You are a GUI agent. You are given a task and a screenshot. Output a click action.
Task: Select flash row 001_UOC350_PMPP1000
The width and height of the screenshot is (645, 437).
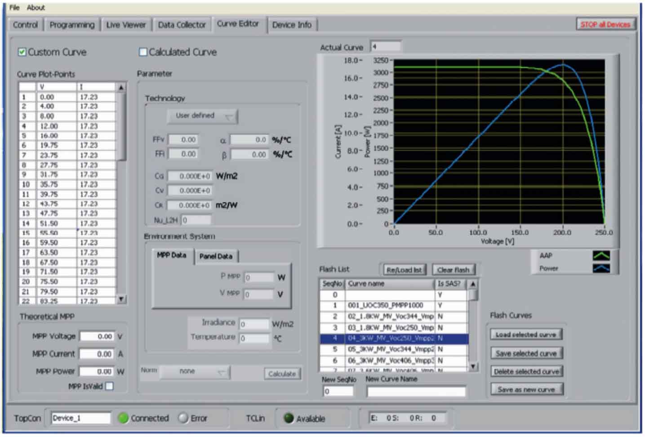click(x=394, y=306)
